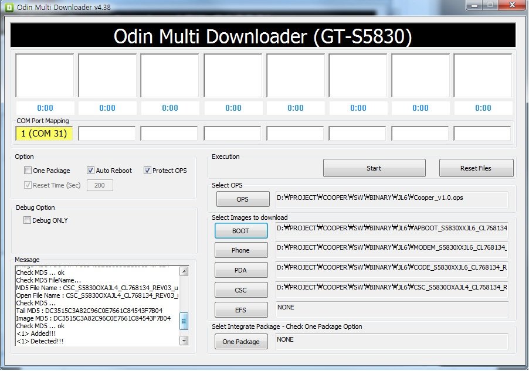Click the OPS file path field
The width and height of the screenshot is (529, 371).
point(391,199)
